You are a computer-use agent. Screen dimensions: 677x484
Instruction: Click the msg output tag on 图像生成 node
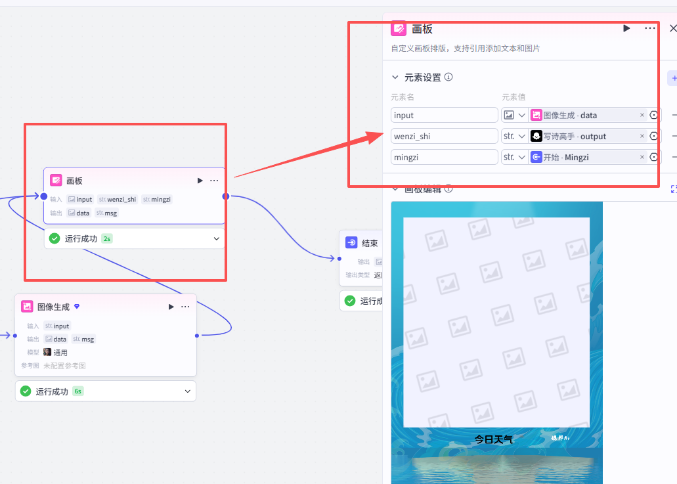click(x=84, y=339)
